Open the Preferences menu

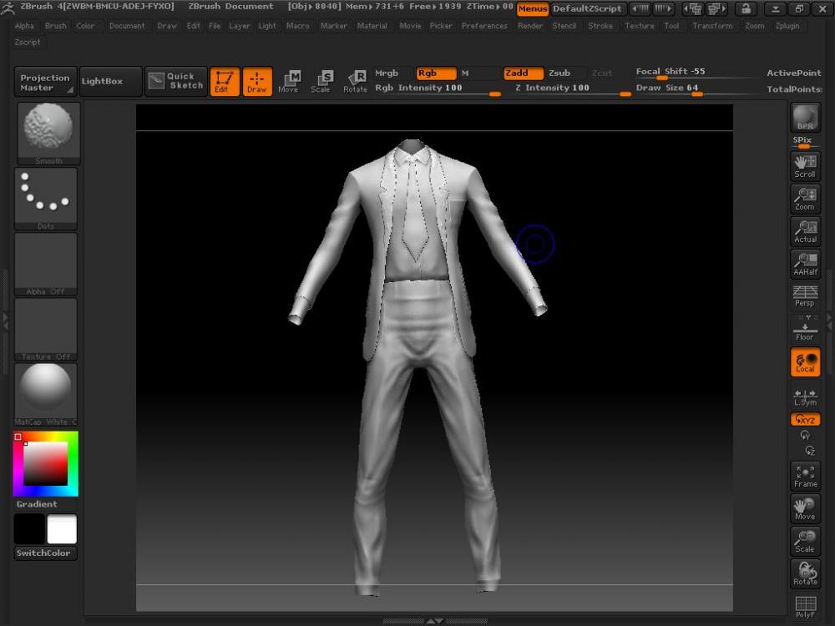(x=484, y=26)
